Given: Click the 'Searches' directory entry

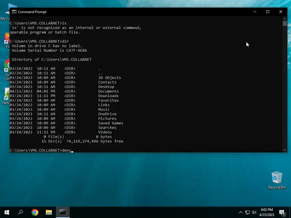Looking at the screenshot, I should coord(107,127).
